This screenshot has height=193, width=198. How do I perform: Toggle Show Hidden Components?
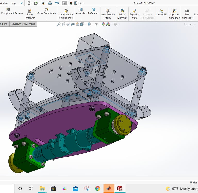point(66,14)
